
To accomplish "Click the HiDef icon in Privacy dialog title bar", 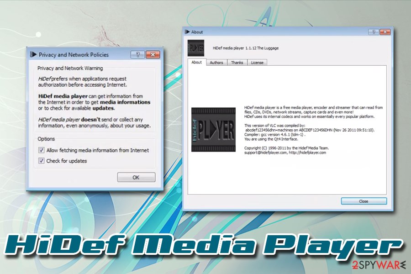I will (33, 54).
